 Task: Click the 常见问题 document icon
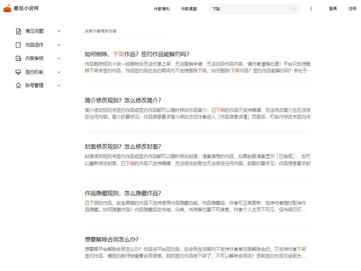point(18,31)
